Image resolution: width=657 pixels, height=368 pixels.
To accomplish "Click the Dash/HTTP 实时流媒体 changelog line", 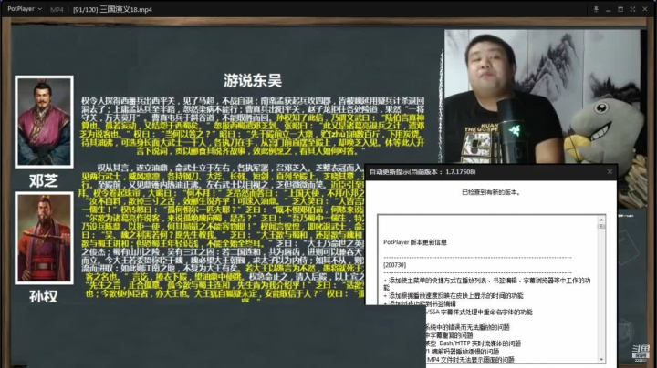I will [474, 343].
